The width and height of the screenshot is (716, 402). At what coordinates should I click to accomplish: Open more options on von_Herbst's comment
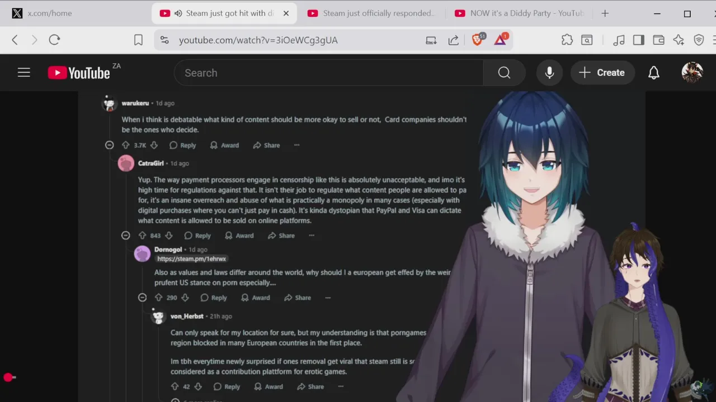tap(341, 386)
